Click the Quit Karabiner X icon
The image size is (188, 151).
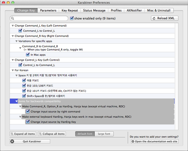click(12, 141)
